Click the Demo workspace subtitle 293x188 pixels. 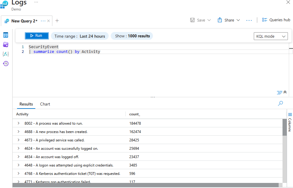click(16, 9)
